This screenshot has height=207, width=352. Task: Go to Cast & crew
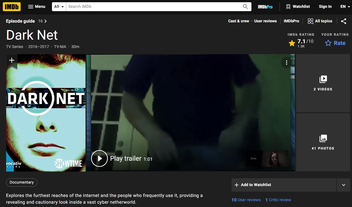coord(239,21)
